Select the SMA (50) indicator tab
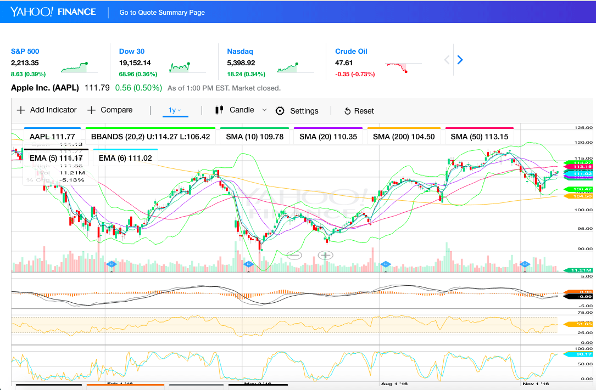 (480, 136)
